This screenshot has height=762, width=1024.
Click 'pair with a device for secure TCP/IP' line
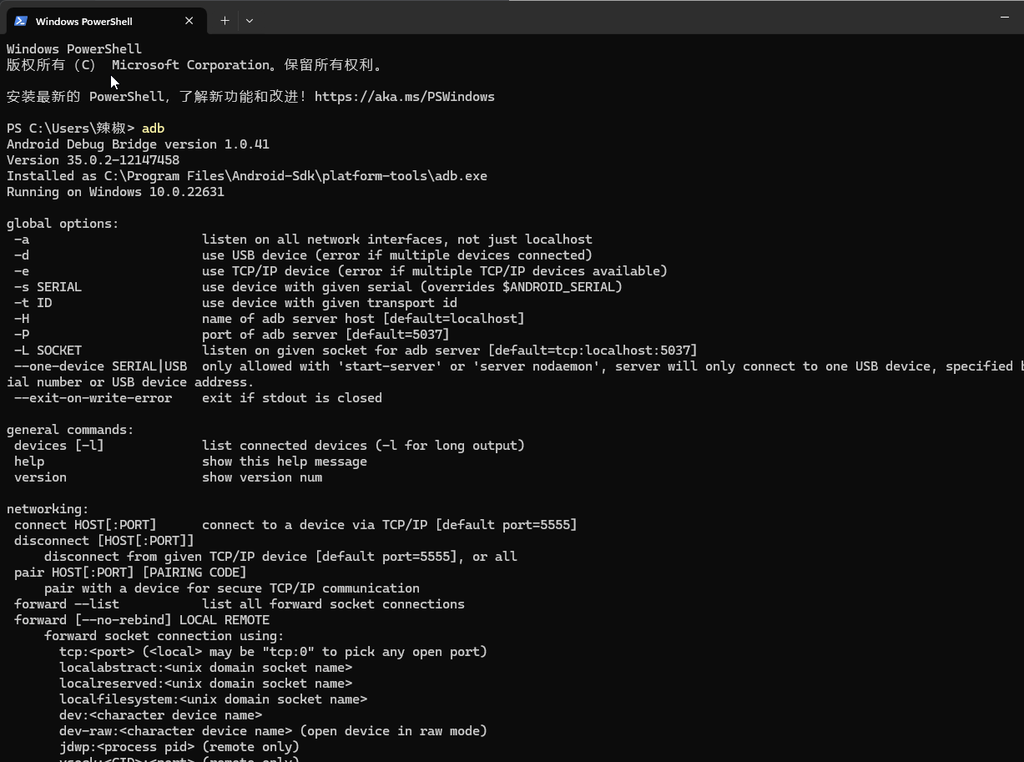[x=232, y=588]
